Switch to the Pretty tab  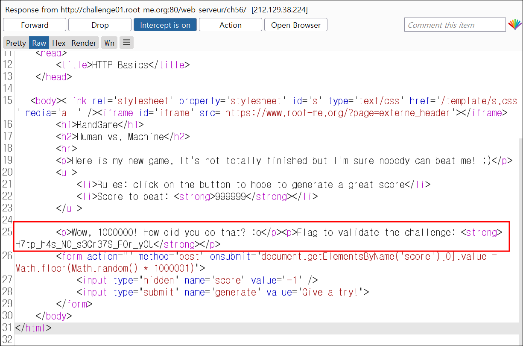16,43
